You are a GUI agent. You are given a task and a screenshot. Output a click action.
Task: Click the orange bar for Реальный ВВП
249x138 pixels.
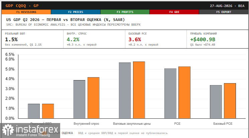coord(48,111)
